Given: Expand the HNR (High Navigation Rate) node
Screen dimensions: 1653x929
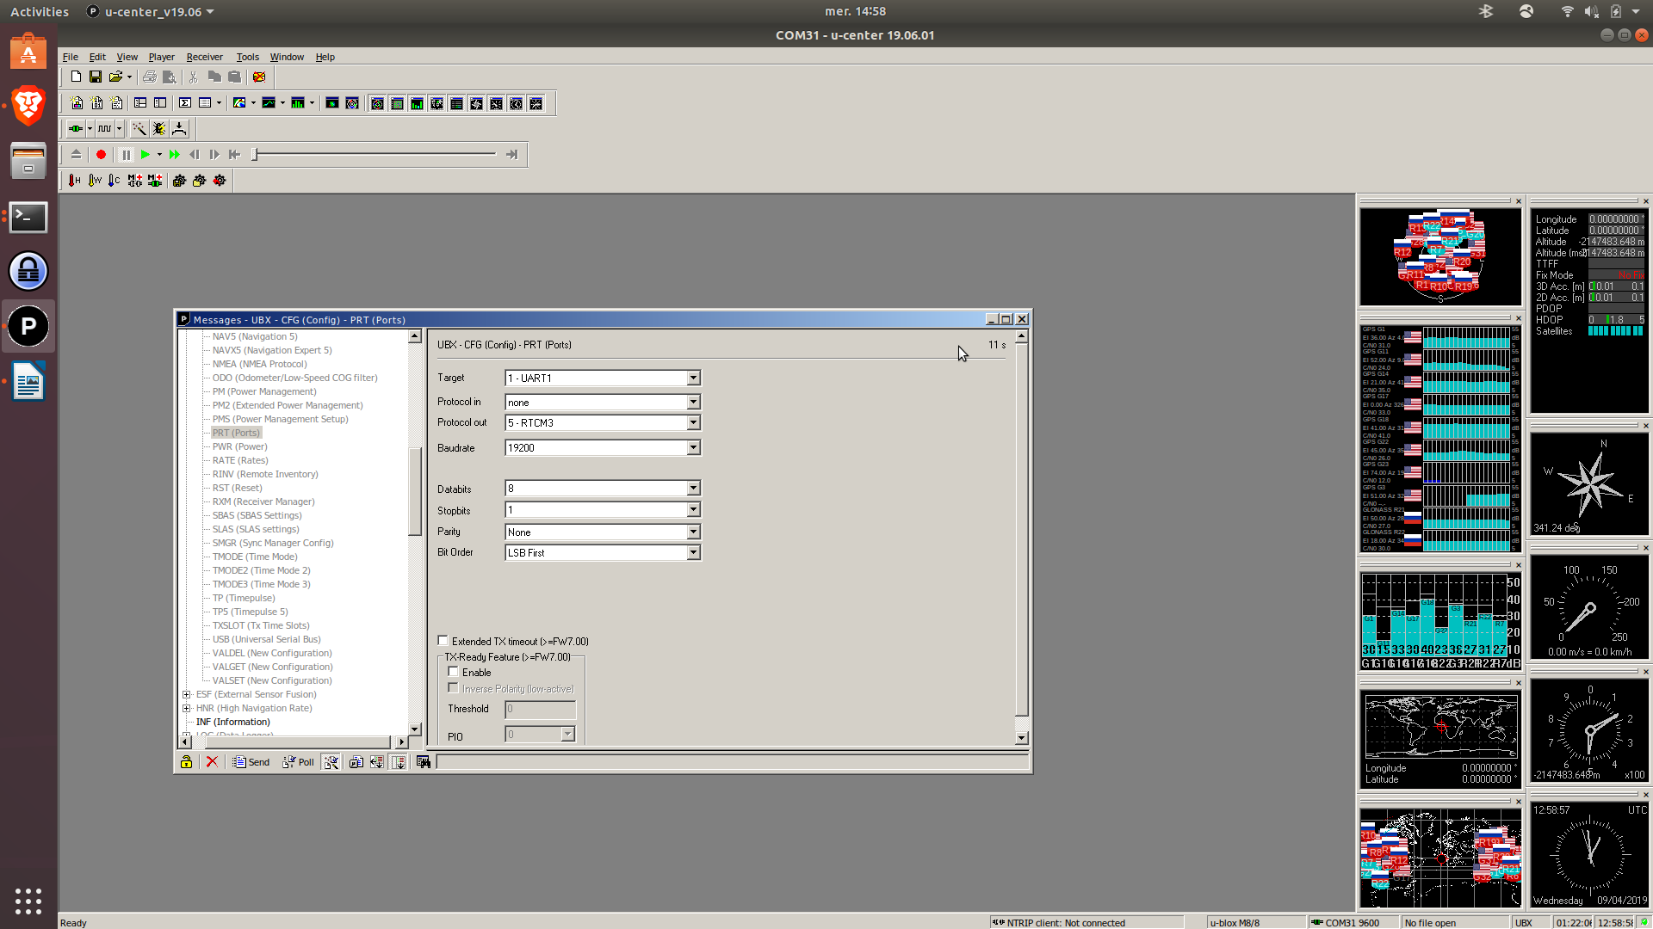Looking at the screenshot, I should (186, 708).
